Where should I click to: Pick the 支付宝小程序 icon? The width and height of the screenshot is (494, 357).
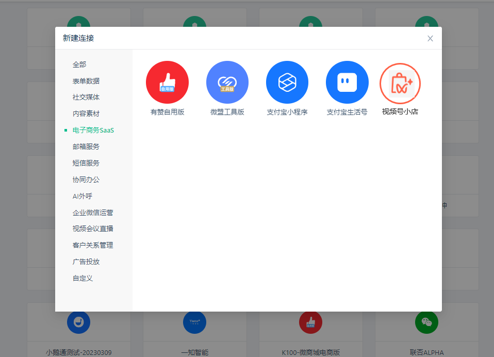click(x=287, y=82)
